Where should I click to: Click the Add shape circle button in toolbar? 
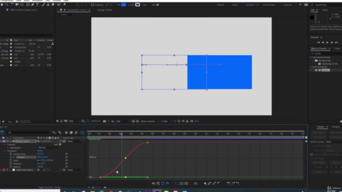tap(158, 5)
